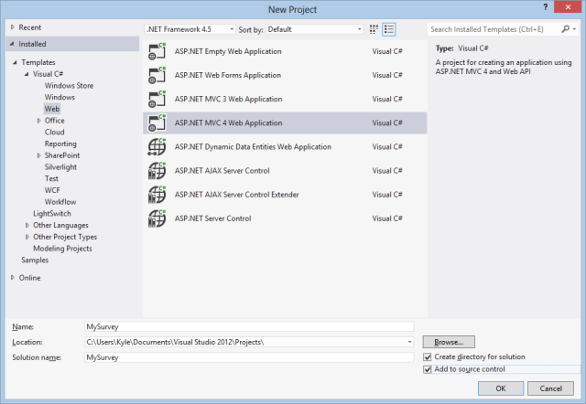Viewport: 586px width, 404px height.
Task: Select the Workflow template category
Action: coord(60,202)
